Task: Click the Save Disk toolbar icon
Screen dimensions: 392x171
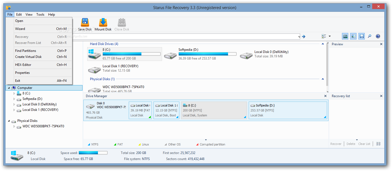Action: click(x=85, y=23)
